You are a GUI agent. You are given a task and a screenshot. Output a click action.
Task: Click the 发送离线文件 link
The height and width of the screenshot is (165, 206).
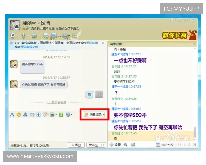tap(29, 47)
